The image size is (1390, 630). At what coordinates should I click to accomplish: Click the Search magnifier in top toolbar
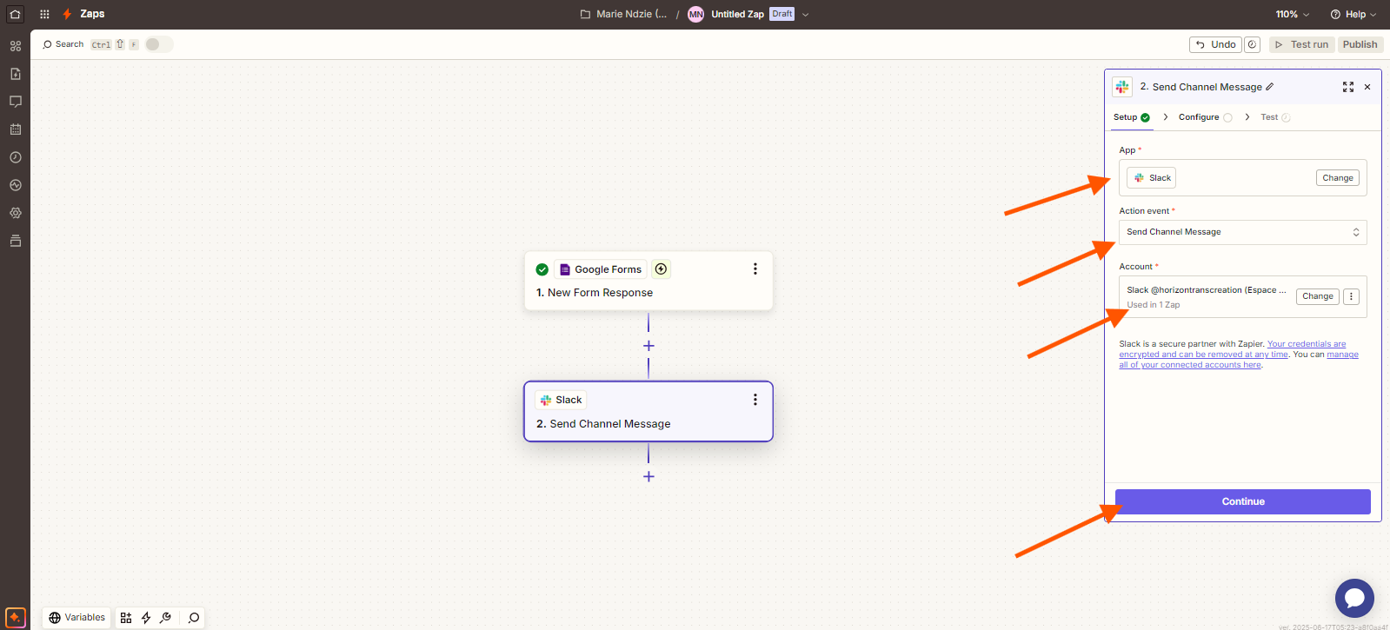[x=48, y=44]
